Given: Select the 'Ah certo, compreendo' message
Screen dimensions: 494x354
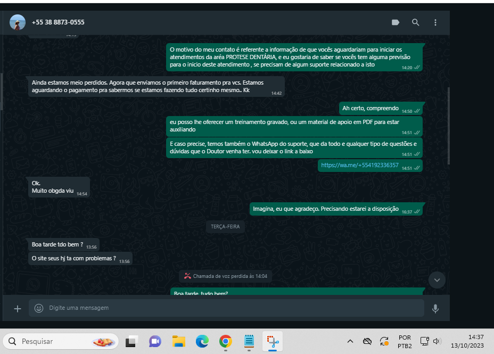Looking at the screenshot, I should pyautogui.click(x=381, y=109).
